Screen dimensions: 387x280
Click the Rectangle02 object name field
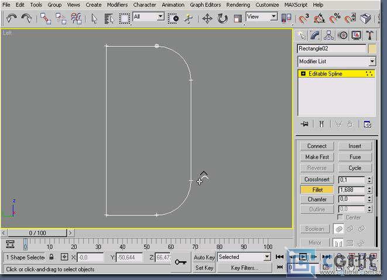[x=331, y=49]
